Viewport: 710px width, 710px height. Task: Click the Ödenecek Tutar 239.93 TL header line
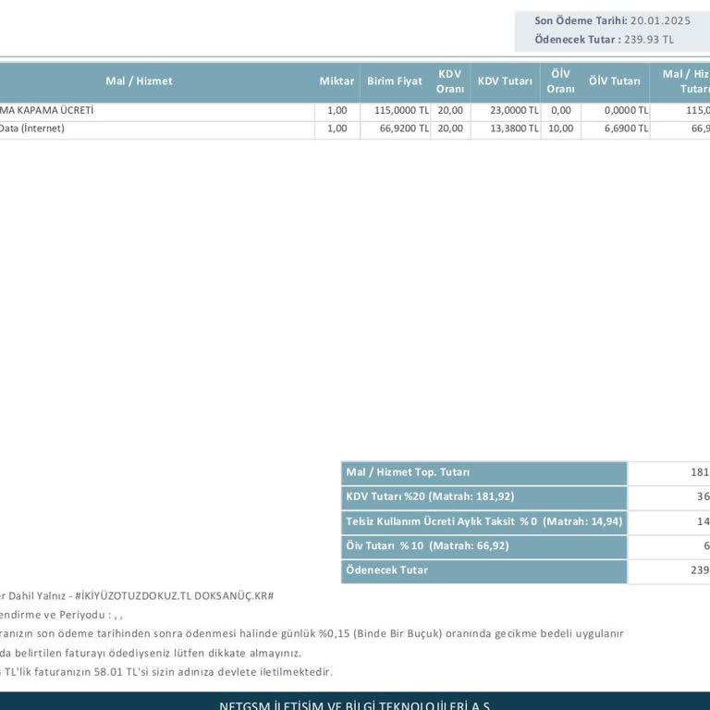[604, 39]
